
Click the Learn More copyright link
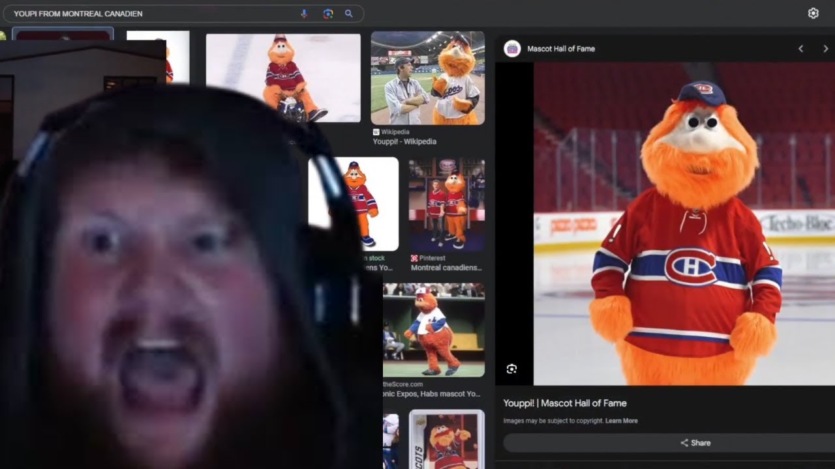621,421
